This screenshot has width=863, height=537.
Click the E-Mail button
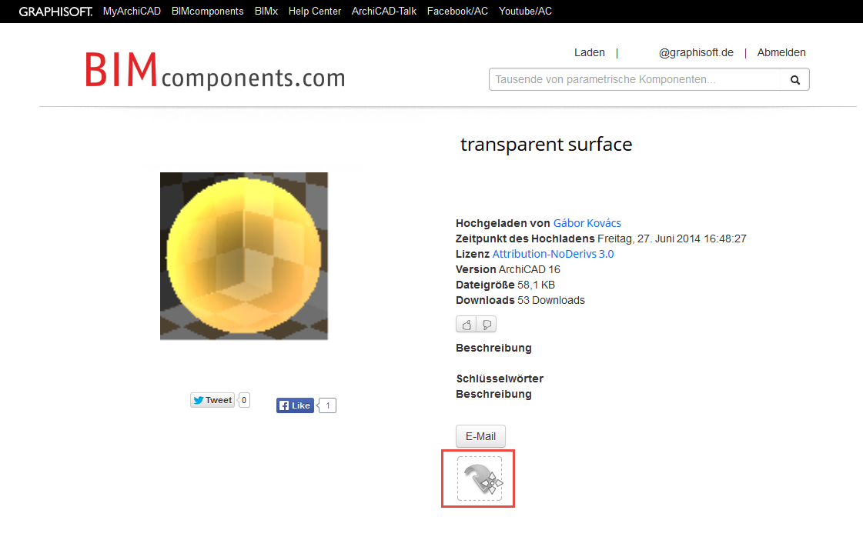(x=480, y=436)
